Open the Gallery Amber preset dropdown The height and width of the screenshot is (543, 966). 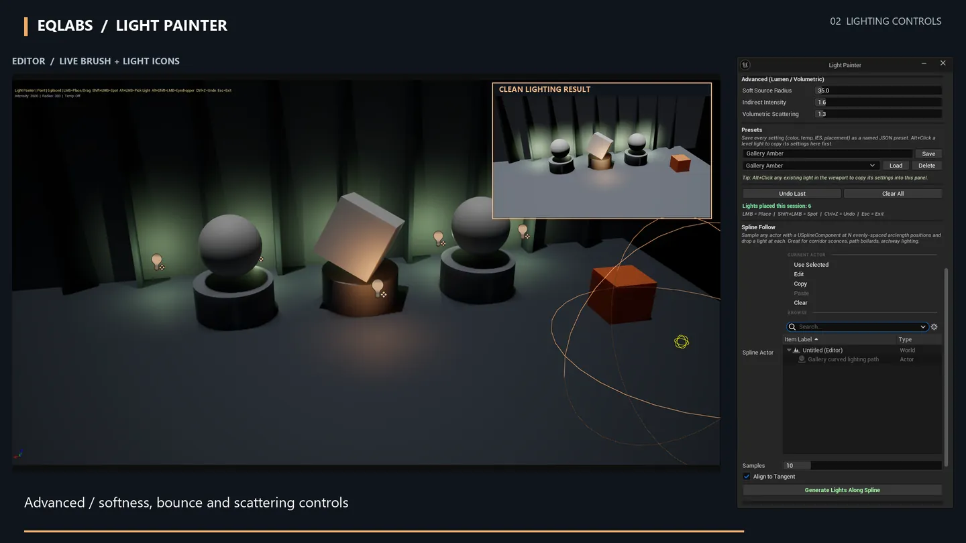810,166
